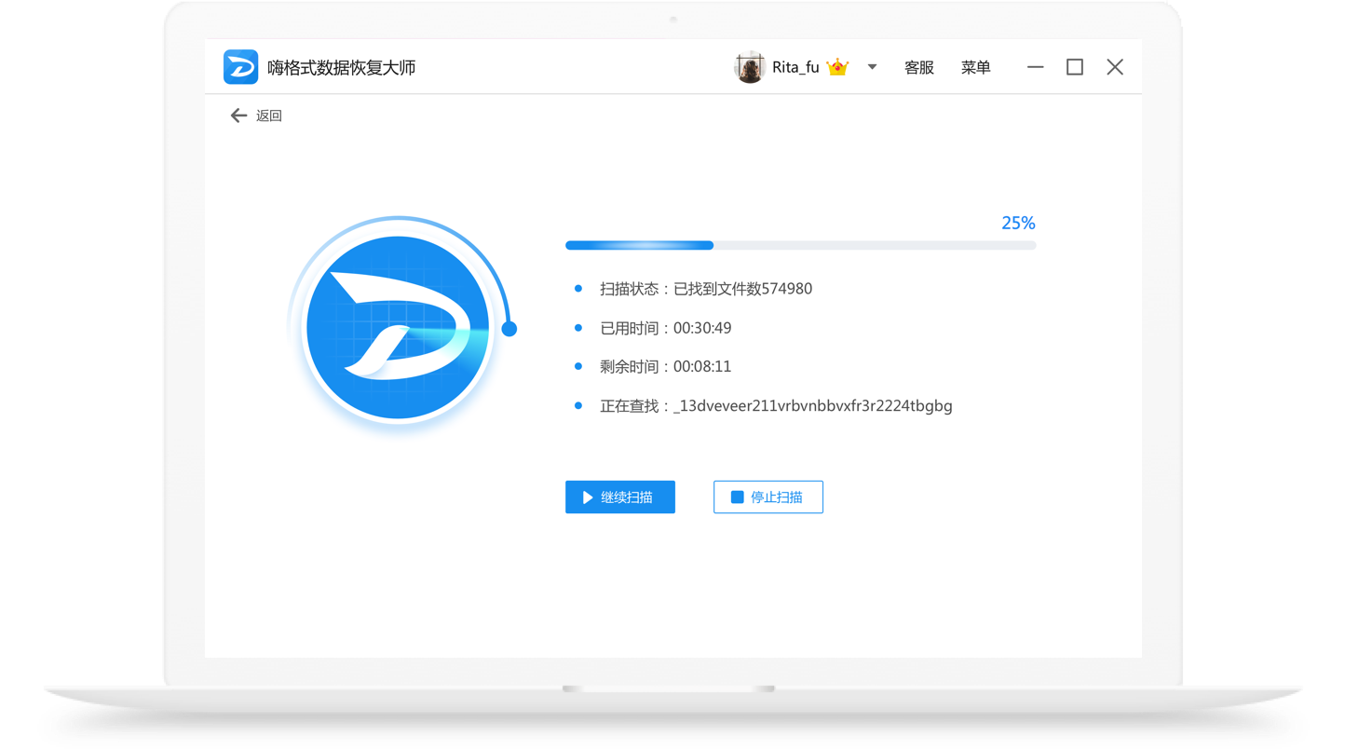The height and width of the screenshot is (749, 1345).
Task: Click the Rita_fu username
Action: [x=795, y=67]
